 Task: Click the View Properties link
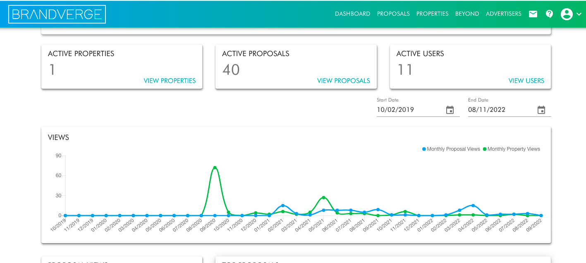pyautogui.click(x=170, y=81)
